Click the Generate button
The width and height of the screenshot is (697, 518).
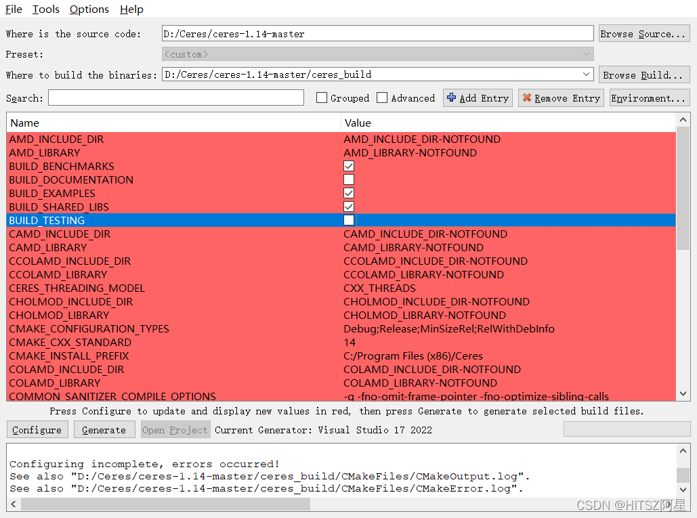tap(104, 429)
